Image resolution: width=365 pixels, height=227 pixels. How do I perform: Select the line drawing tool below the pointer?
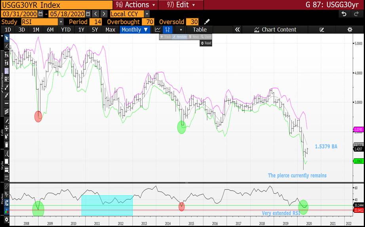6,46
